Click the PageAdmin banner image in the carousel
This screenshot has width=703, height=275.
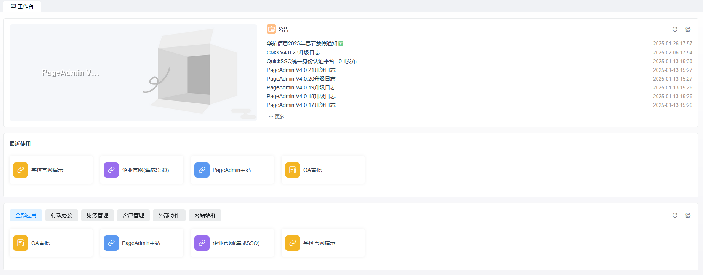point(133,72)
